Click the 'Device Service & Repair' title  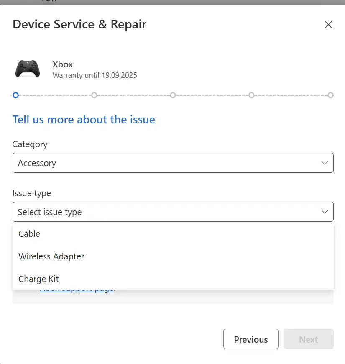pyautogui.click(x=79, y=24)
